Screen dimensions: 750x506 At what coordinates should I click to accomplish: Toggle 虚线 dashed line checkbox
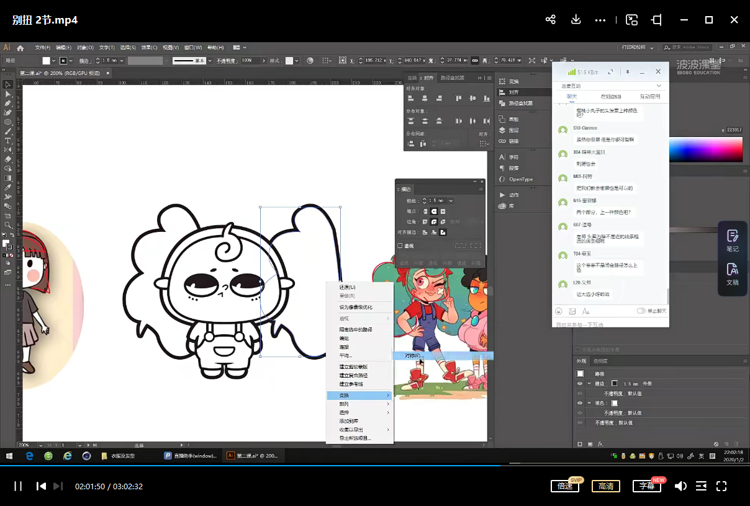[400, 246]
